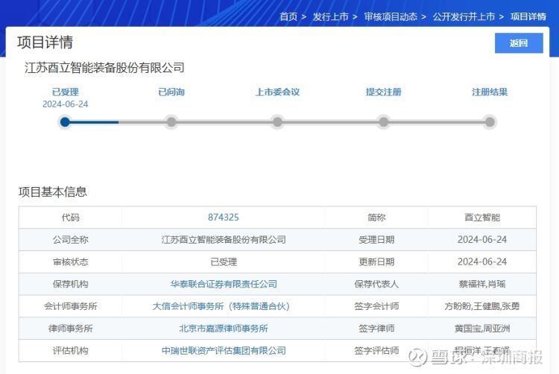
Task: Open the stock code 874325 link
Action: pyautogui.click(x=224, y=218)
